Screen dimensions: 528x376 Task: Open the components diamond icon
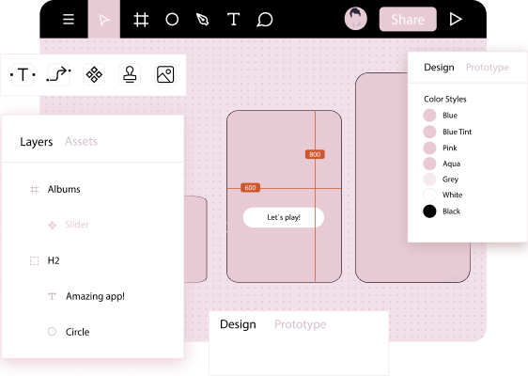(94, 74)
